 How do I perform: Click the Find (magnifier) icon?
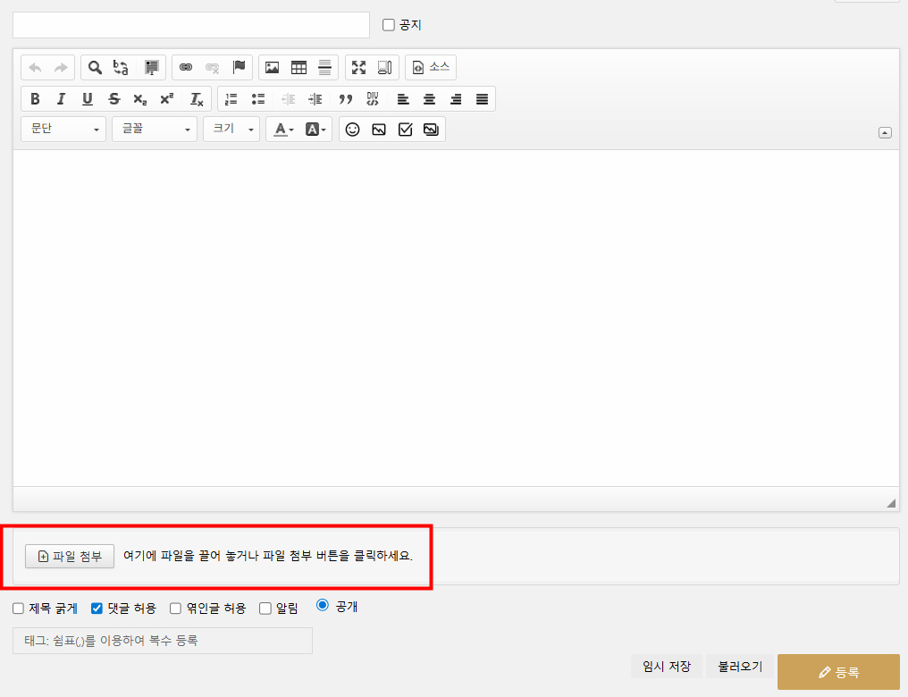click(95, 68)
